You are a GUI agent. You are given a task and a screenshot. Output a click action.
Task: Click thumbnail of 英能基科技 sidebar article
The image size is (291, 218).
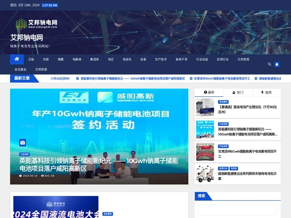coord(205,130)
